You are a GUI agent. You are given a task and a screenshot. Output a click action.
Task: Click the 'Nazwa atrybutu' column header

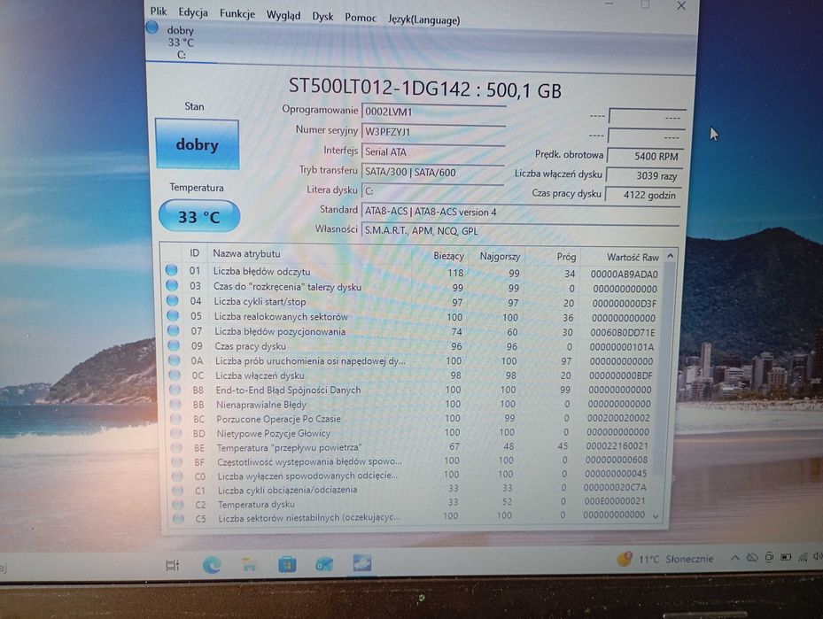[x=246, y=253]
